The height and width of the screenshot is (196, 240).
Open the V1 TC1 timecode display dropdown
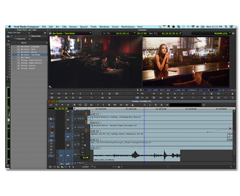134,33
